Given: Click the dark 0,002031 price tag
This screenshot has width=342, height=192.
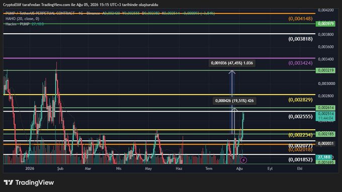Looking at the screenshot, I should 325,143.
